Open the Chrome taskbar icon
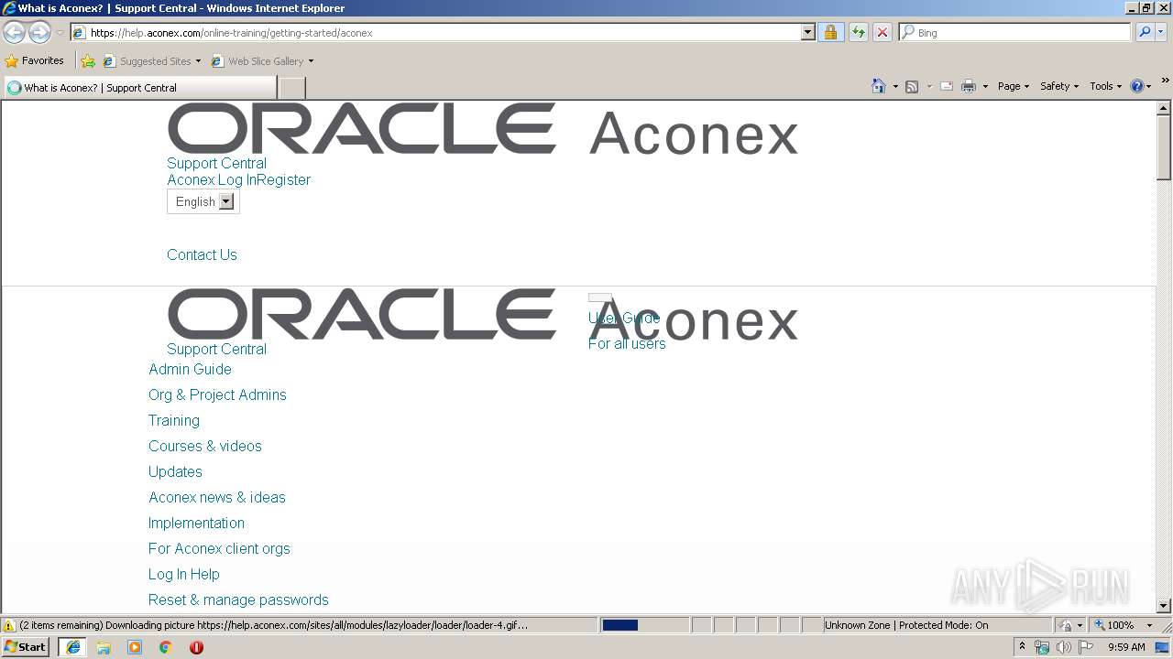The width and height of the screenshot is (1173, 659). pos(166,647)
